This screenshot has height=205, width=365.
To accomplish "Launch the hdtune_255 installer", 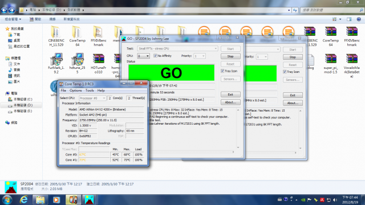I will pos(78,63).
